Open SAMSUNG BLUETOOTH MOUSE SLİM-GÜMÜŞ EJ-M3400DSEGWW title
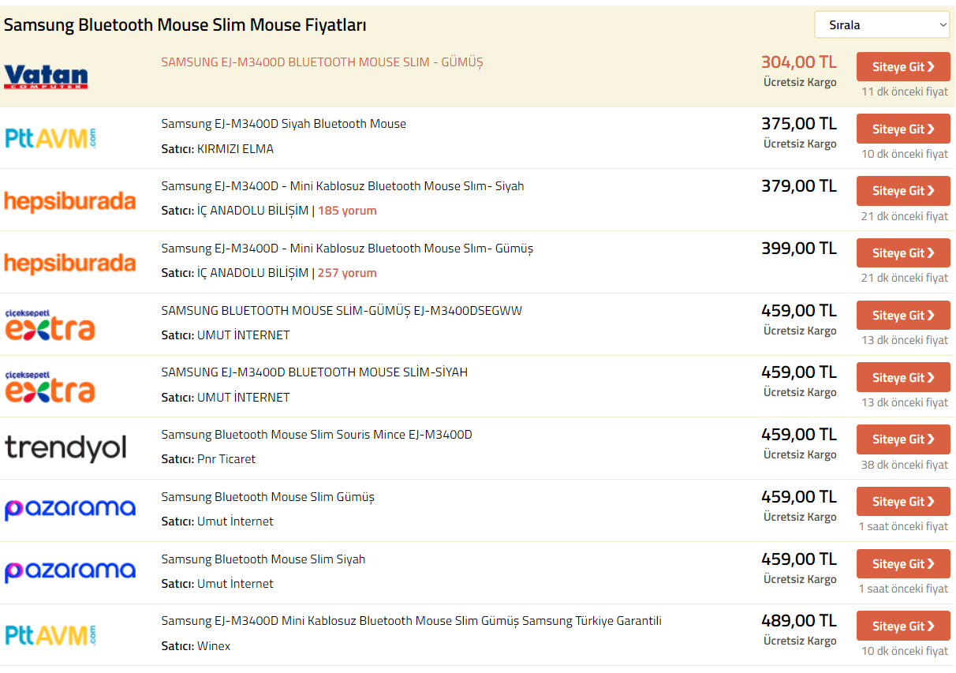This screenshot has height=673, width=956. click(x=342, y=310)
